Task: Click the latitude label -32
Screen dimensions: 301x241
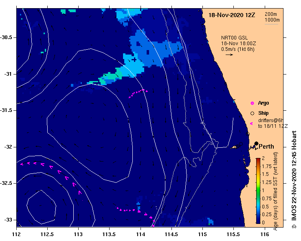Action: click(x=8, y=147)
